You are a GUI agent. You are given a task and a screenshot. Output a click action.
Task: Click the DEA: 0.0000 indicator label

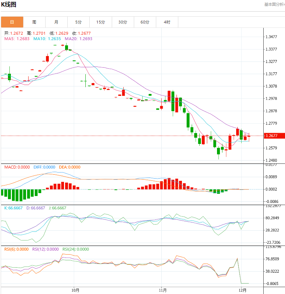pyautogui.click(x=69, y=167)
